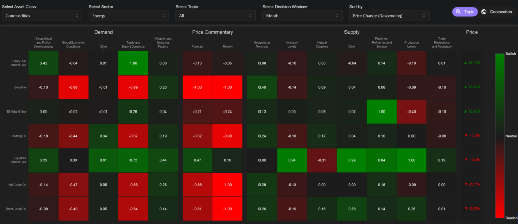Viewport: 518px width, 224px height.
Task: Click Henry Hub price change +5.77%
Action: (x=472, y=63)
